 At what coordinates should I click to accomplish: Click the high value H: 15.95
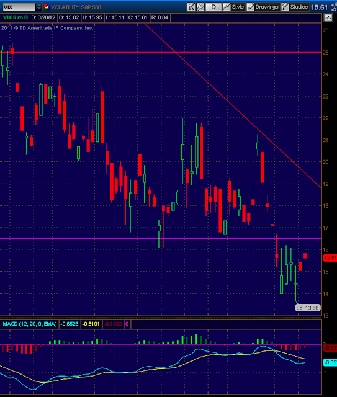[x=92, y=17]
